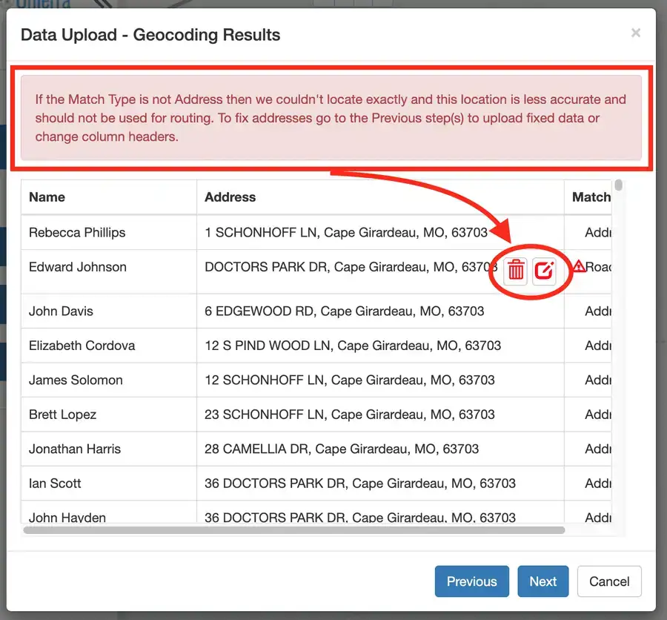Click the match type in Jonathan Harris row

(598, 449)
